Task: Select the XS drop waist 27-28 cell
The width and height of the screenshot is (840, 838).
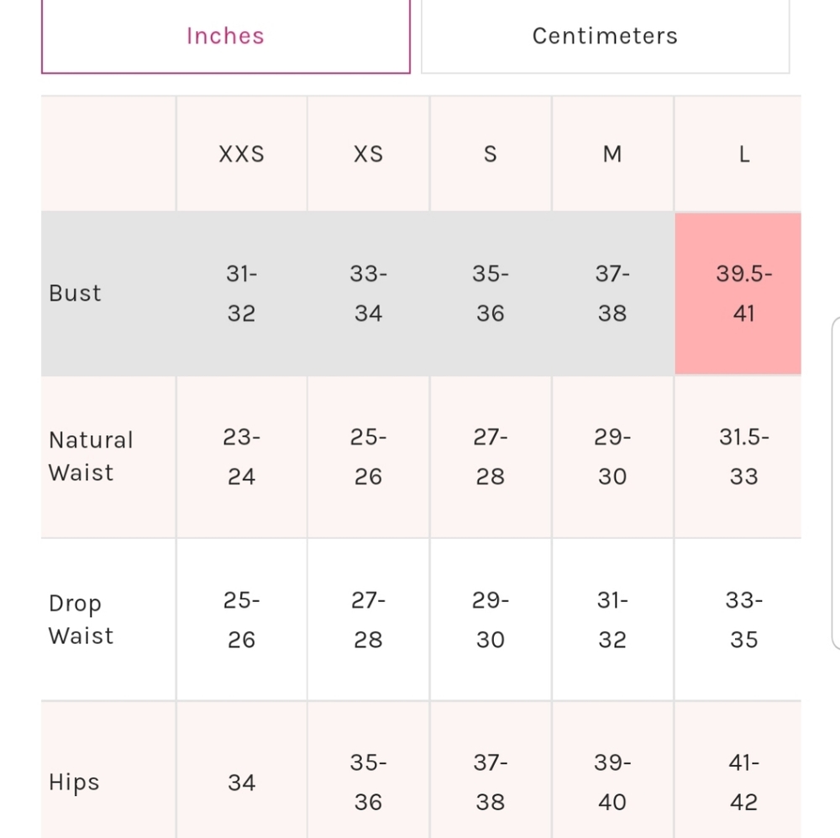Action: [x=368, y=620]
